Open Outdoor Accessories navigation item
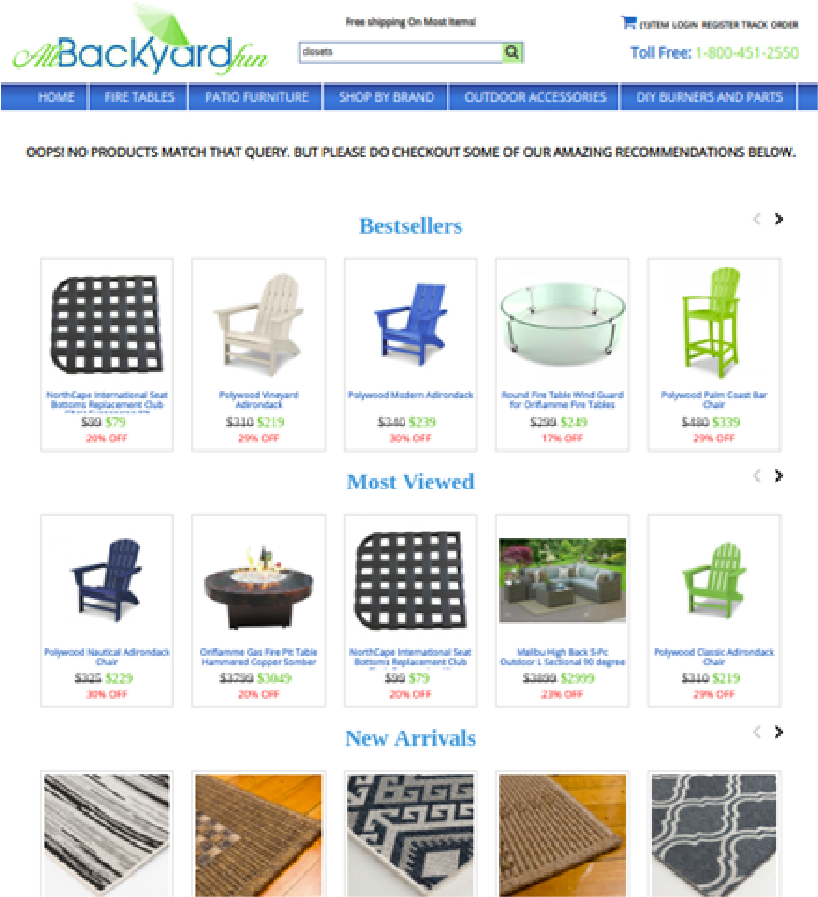Image resolution: width=818 pixels, height=897 pixels. tap(535, 97)
